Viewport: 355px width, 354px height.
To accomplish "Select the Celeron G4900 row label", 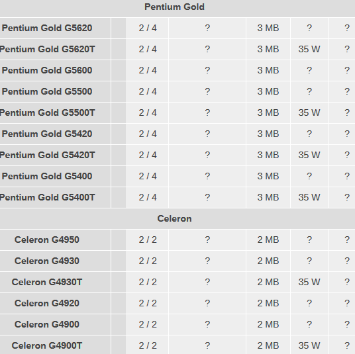I will [x=47, y=324].
